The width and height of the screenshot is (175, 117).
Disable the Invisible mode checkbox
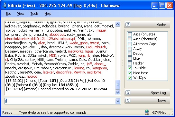coord(130,68)
